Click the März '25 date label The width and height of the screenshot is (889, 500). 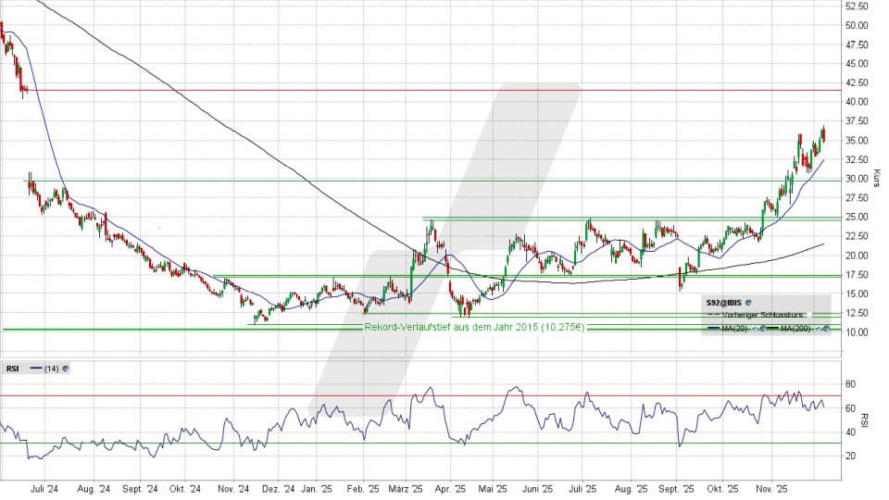(x=406, y=489)
